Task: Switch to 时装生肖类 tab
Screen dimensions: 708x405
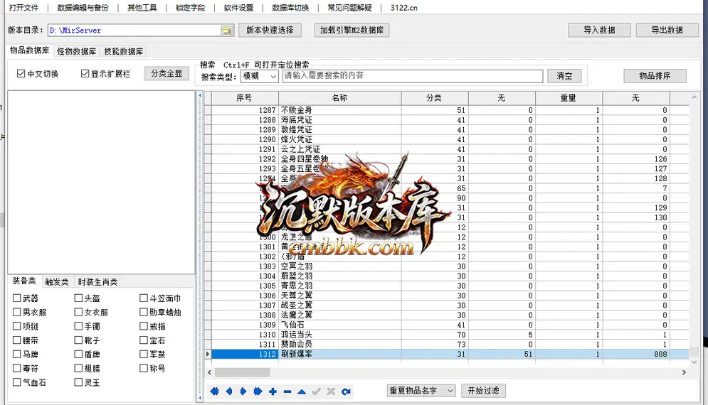Action: 97,282
